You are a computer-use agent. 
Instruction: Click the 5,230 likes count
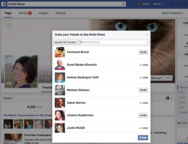point(35,107)
